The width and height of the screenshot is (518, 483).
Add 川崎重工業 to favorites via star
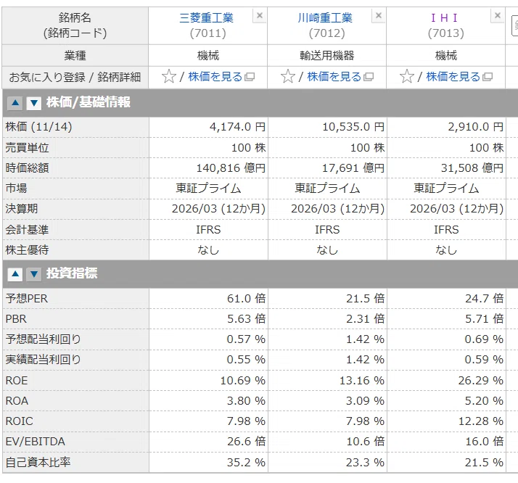click(288, 77)
